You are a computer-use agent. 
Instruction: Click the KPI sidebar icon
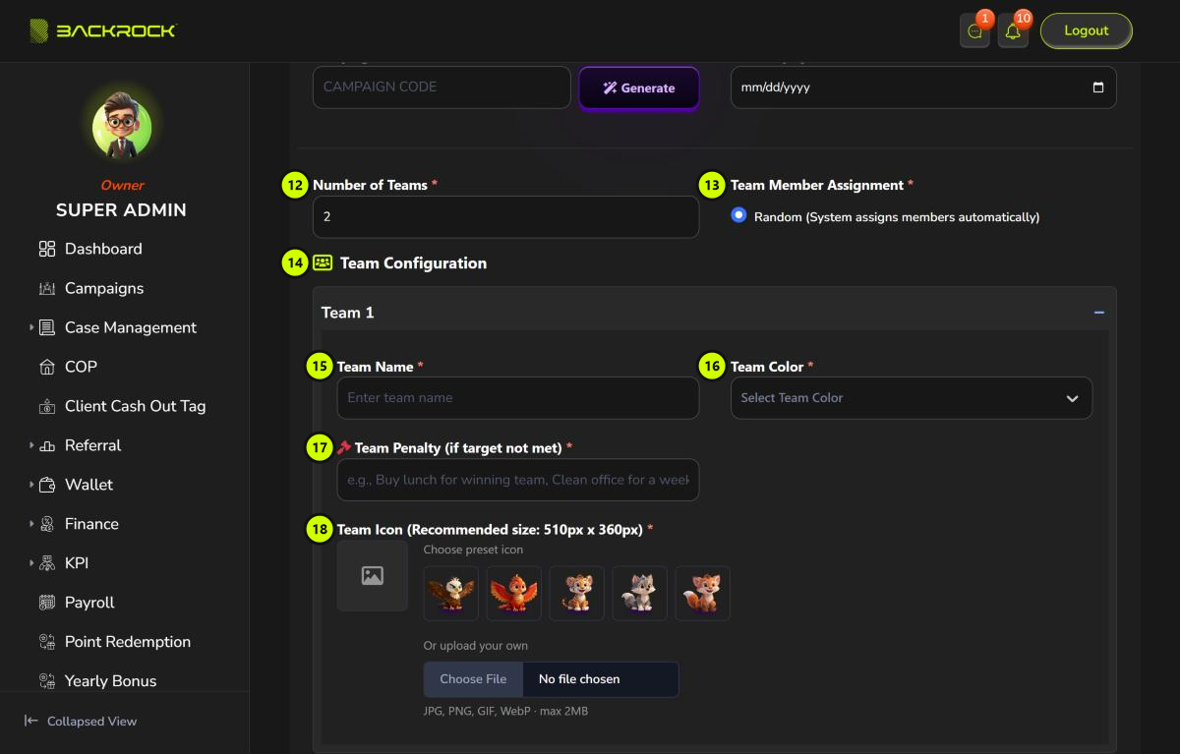coord(47,563)
